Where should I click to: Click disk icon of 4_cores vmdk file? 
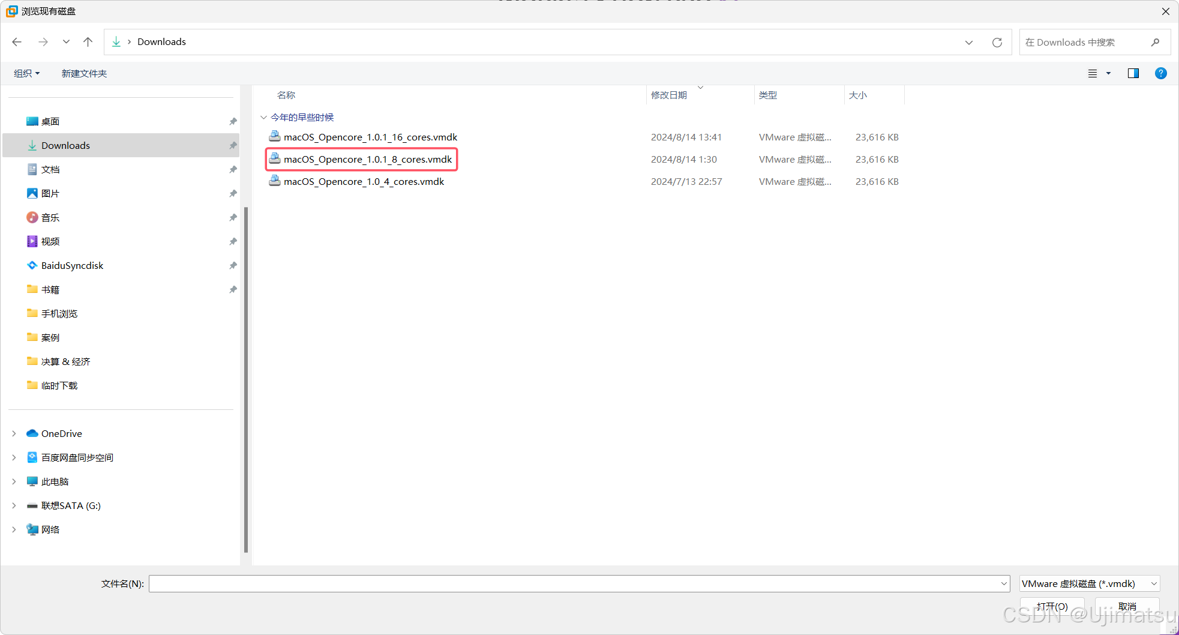click(x=275, y=181)
